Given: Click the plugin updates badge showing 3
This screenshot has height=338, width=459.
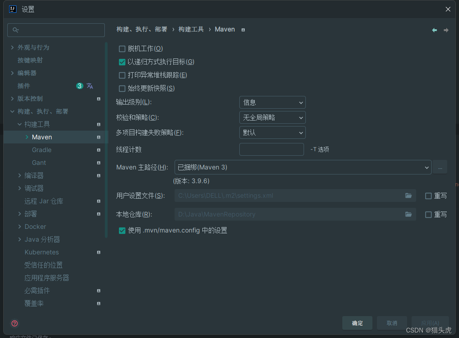Looking at the screenshot, I should pos(80,86).
